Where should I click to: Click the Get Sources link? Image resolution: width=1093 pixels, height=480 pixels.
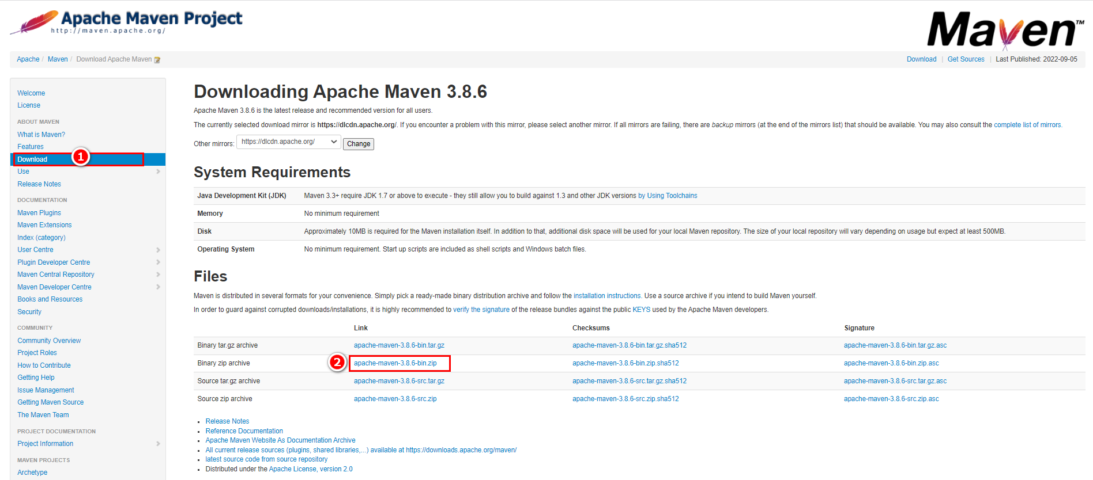966,59
